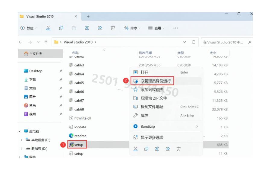Collapse the 此电脑 tree node
The height and width of the screenshot is (170, 271).
click(20, 131)
